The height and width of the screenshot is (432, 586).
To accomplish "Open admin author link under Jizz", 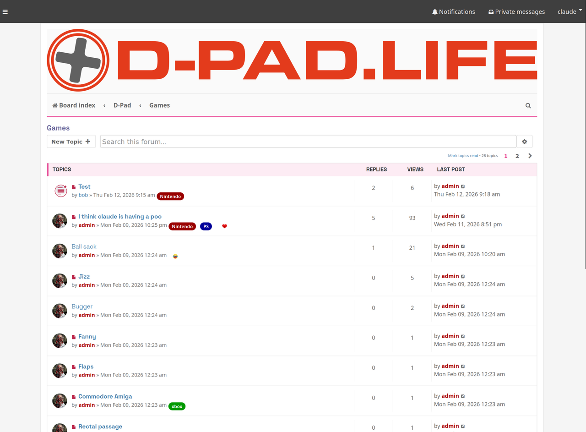I will click(x=87, y=285).
